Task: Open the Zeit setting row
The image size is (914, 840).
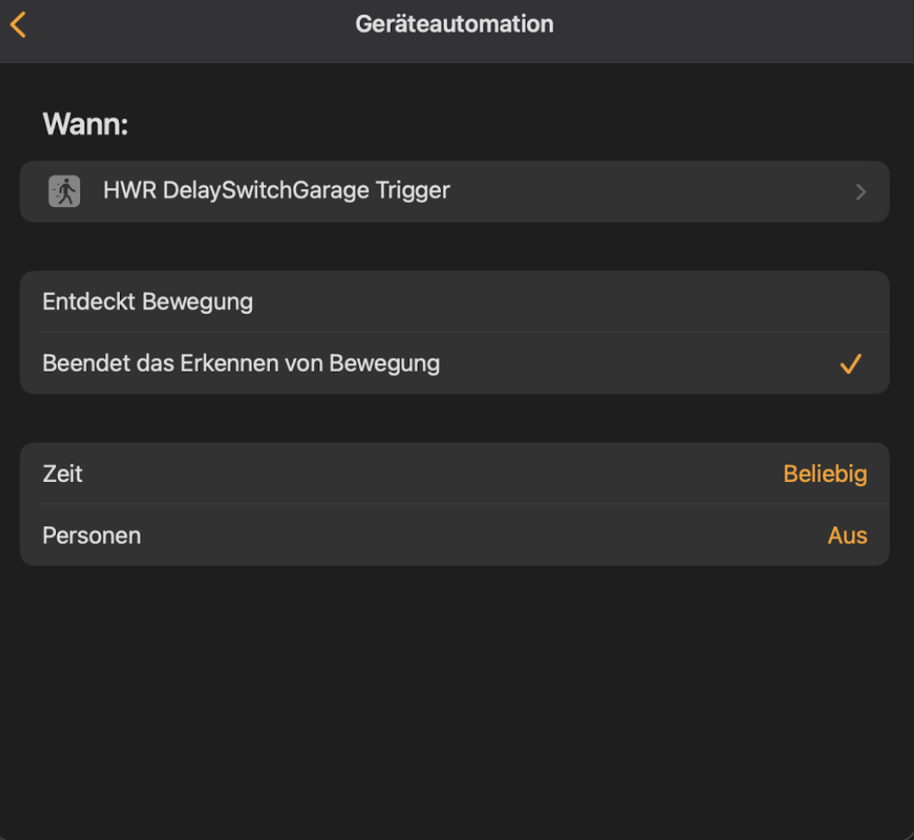Action: point(63,473)
